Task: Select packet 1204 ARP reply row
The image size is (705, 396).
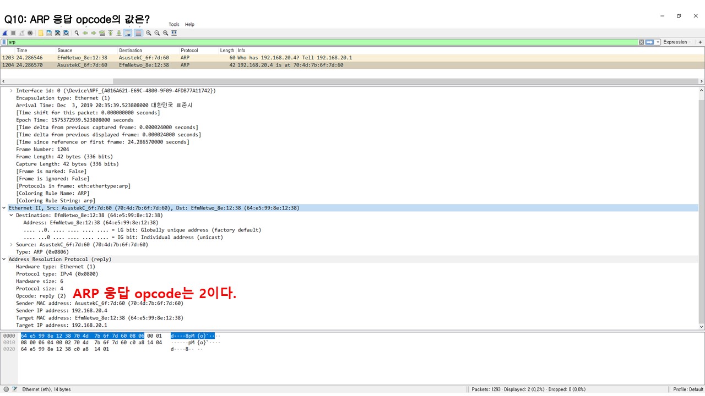Action: pos(352,65)
